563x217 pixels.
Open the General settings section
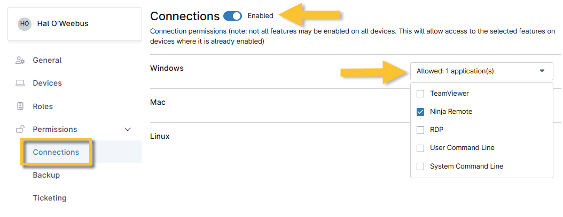(47, 60)
